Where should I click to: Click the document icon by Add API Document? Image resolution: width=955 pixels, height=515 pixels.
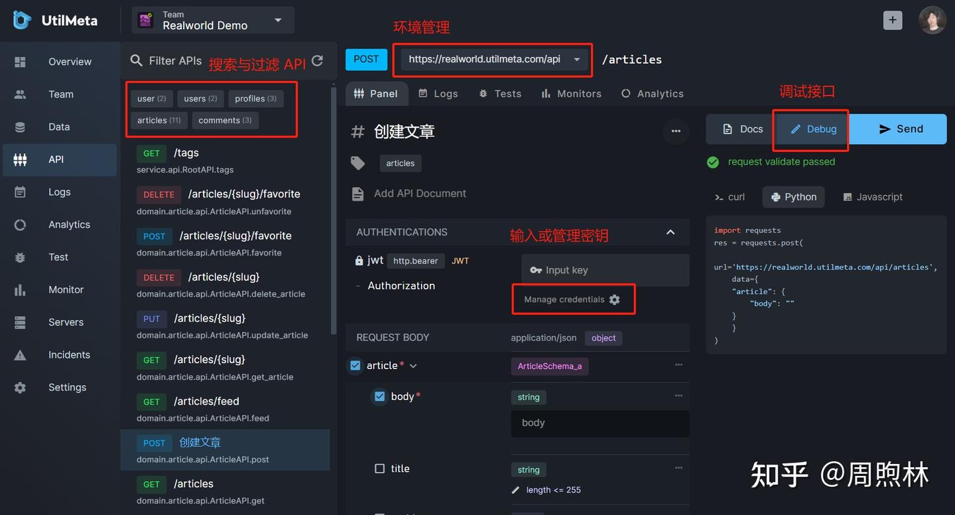(x=357, y=194)
